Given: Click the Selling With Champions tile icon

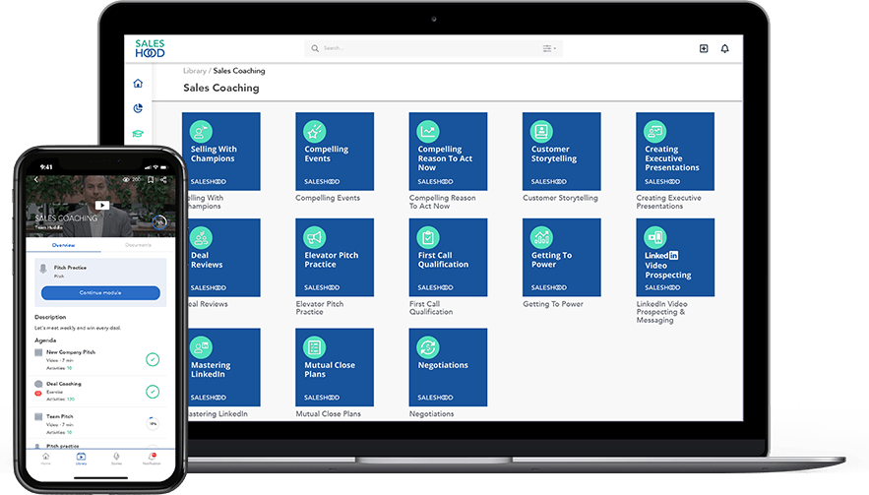Looking at the screenshot, I should tap(201, 131).
